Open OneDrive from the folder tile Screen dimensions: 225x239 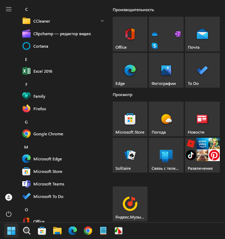click(x=155, y=34)
